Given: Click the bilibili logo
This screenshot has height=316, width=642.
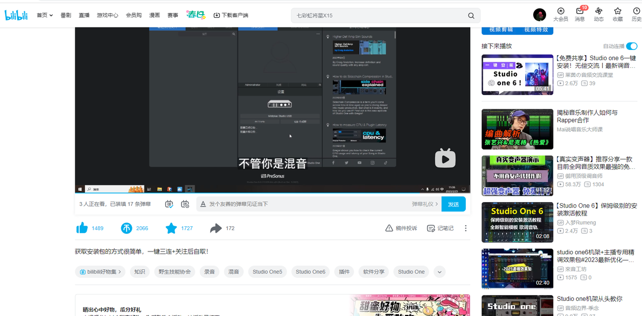Looking at the screenshot, I should pyautogui.click(x=16, y=15).
